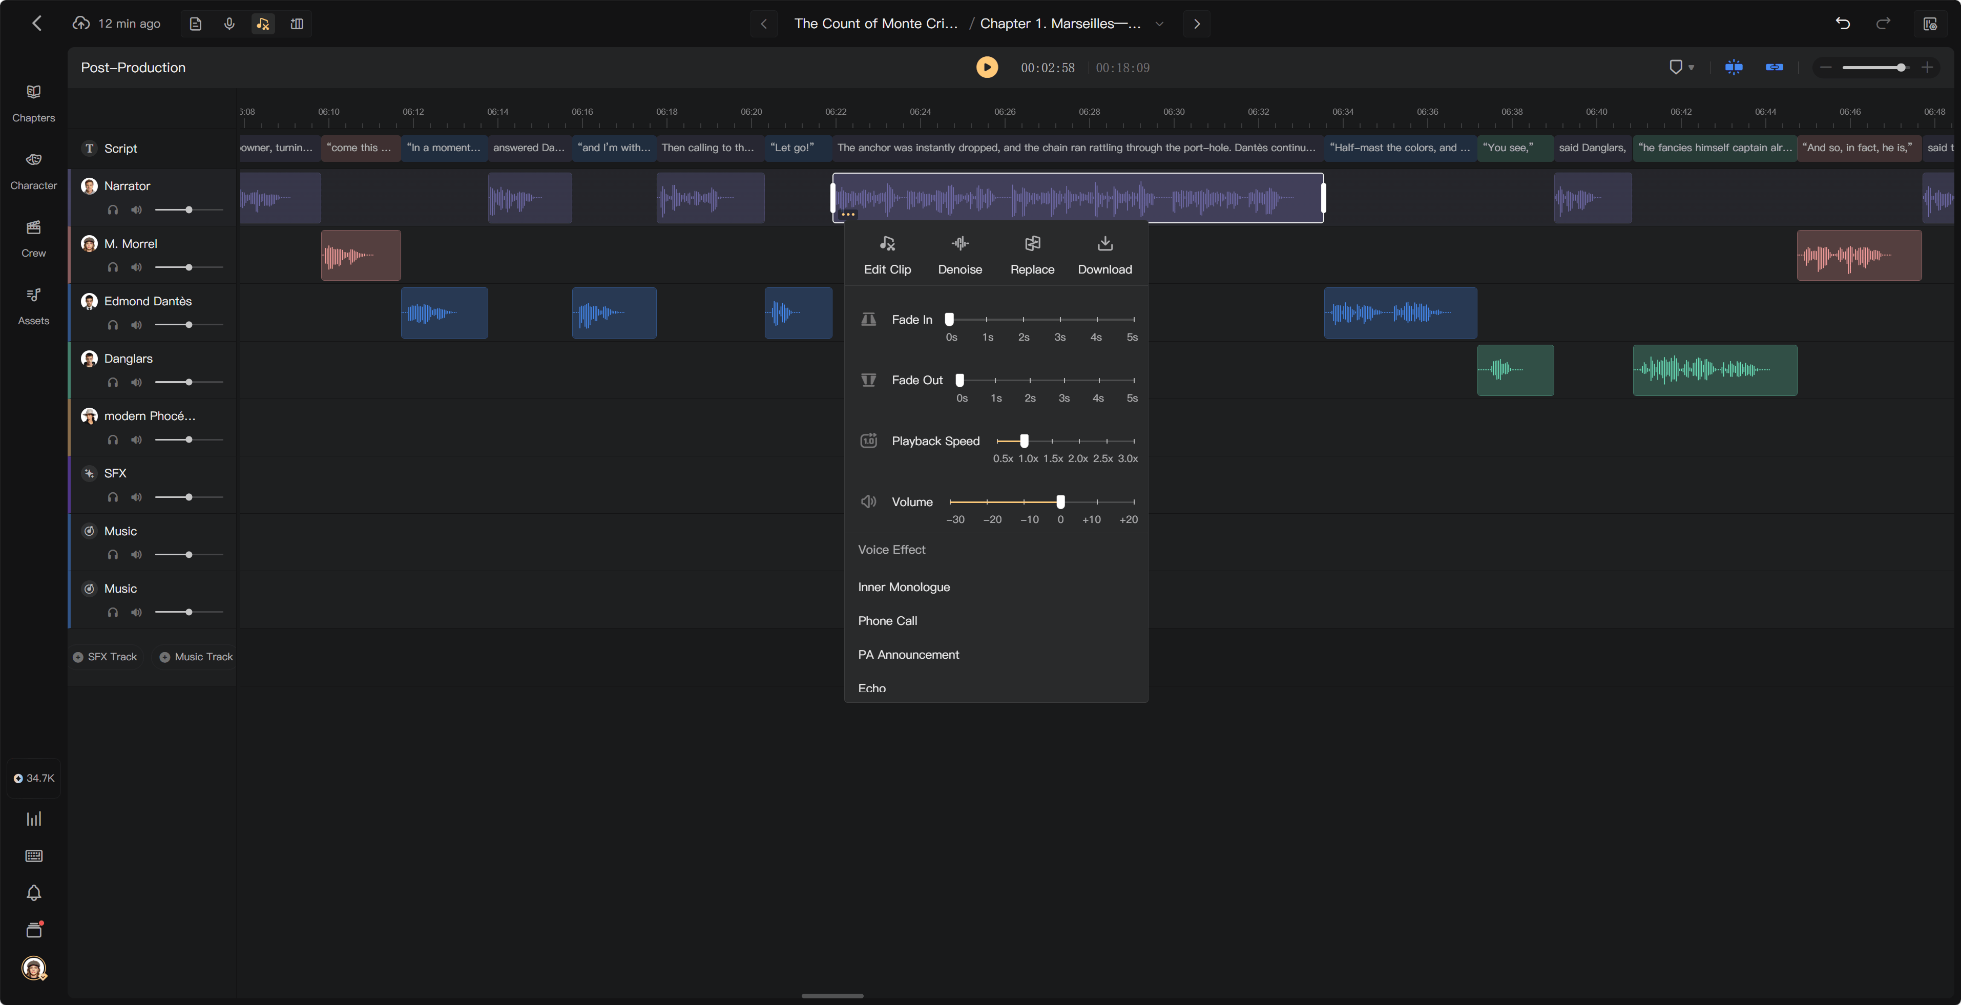Click the undo arrow icon

click(1843, 24)
